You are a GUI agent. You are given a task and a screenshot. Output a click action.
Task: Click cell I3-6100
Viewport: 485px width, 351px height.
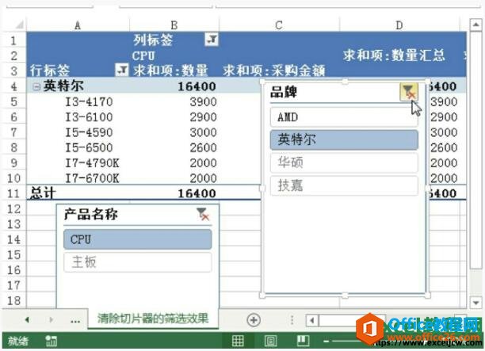(89, 117)
